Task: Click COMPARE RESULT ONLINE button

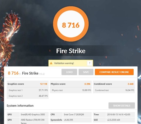Action: point(114,72)
